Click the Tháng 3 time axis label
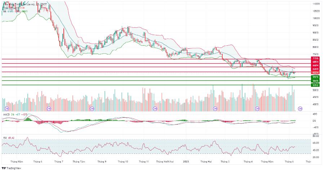 point(225,161)
